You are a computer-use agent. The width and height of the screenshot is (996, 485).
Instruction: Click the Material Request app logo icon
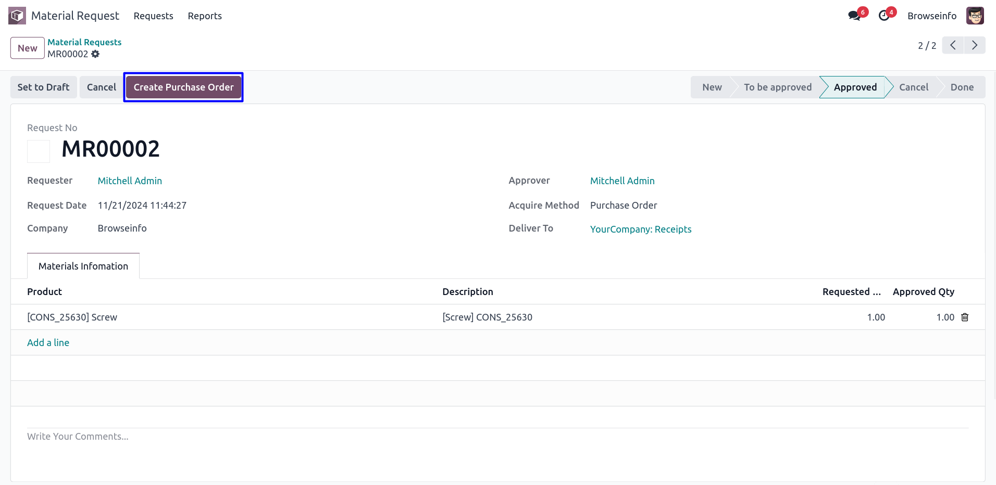pos(17,16)
